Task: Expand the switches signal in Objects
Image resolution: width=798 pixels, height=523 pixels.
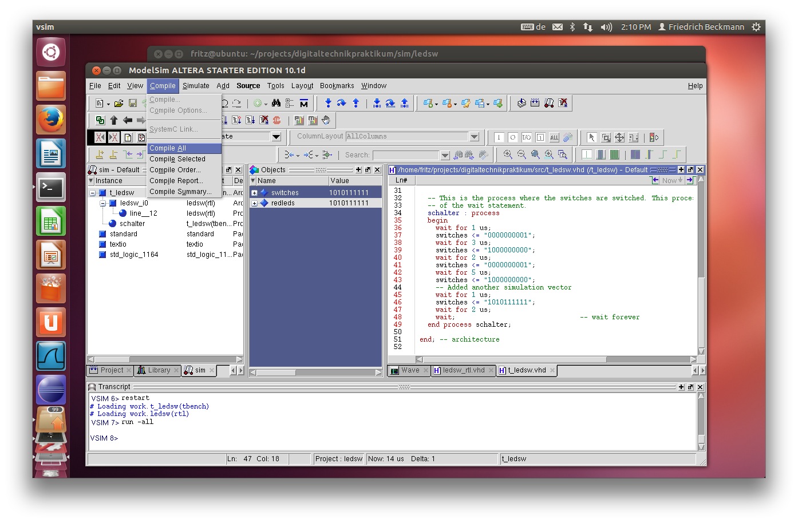Action: 254,193
